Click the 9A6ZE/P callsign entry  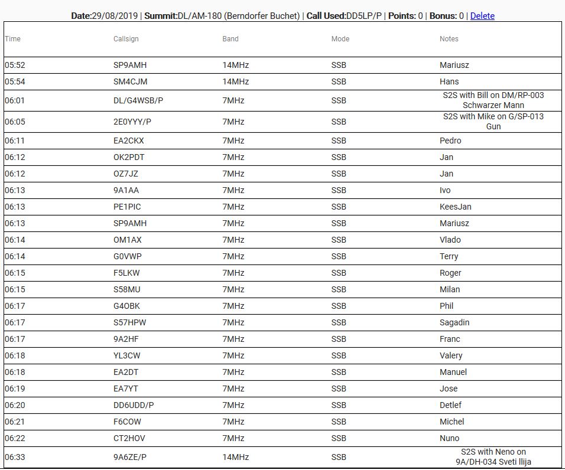click(x=130, y=457)
